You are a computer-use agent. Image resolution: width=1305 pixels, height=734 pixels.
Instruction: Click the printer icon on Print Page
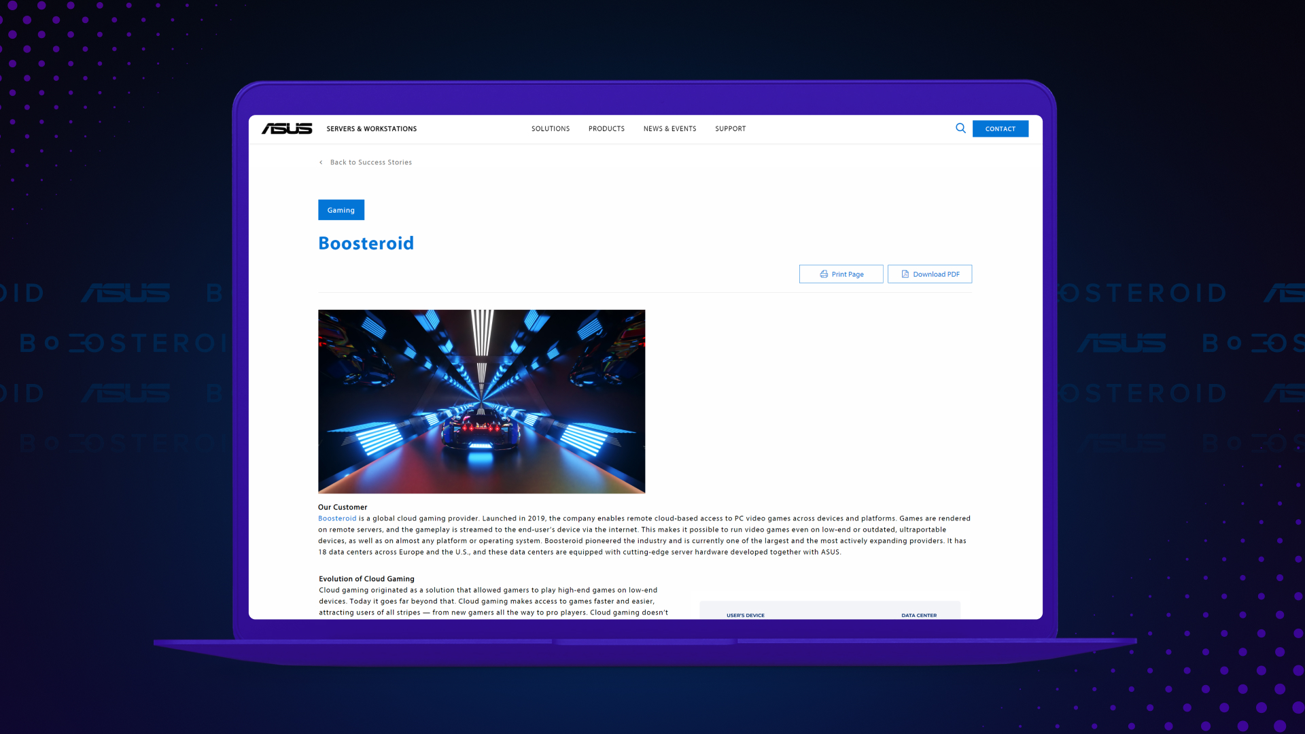tap(823, 274)
